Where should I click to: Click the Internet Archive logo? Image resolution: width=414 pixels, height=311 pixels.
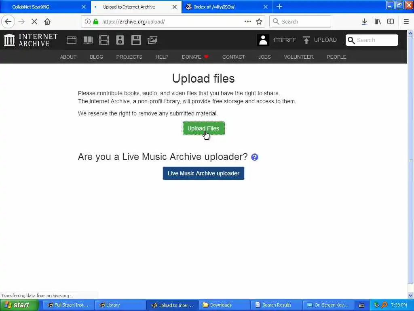(31, 40)
